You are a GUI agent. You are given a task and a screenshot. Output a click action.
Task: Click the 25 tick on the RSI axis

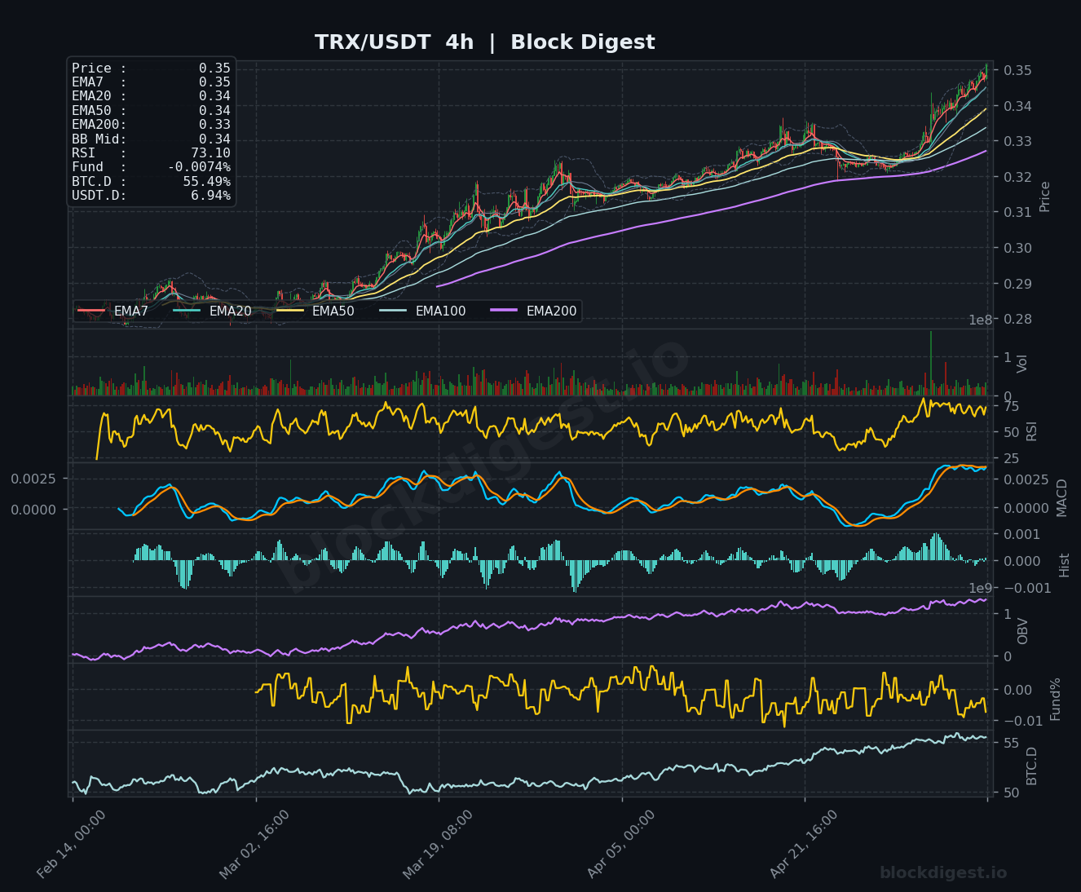pos(1011,458)
